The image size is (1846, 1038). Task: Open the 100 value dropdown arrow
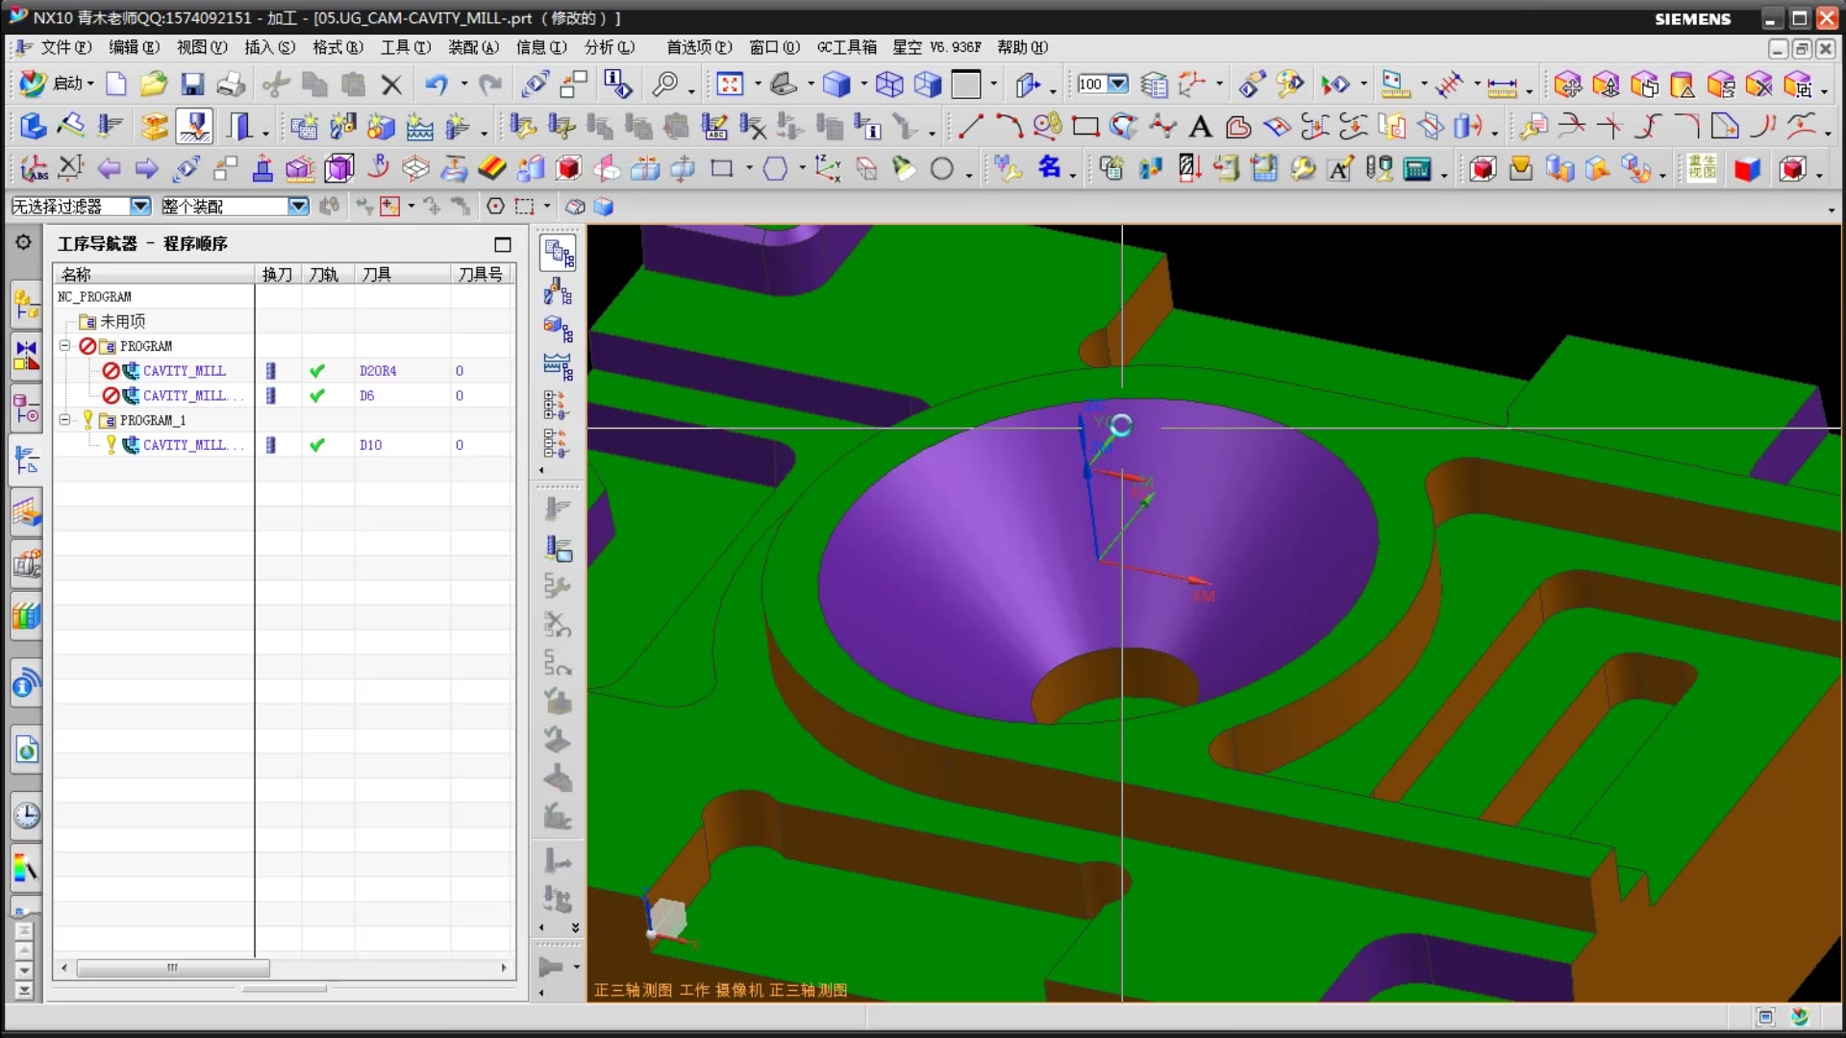[x=1118, y=85]
